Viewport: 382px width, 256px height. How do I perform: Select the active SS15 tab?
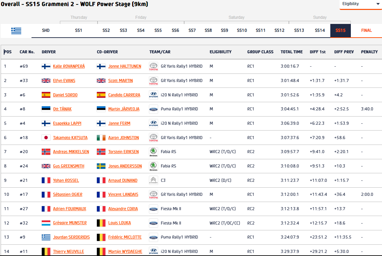tap(340, 31)
